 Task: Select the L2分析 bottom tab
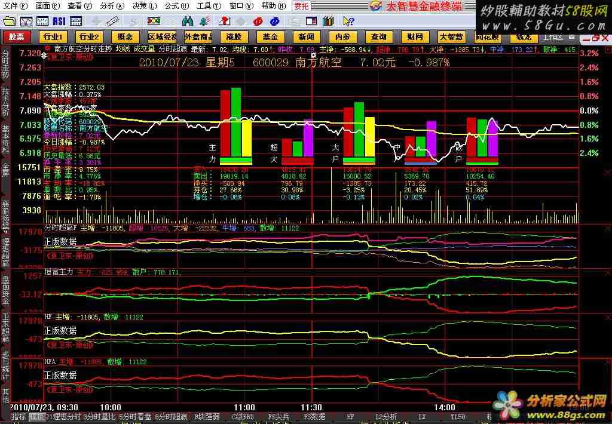point(386,417)
